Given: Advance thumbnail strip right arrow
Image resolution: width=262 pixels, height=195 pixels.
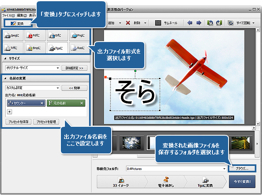Looking at the screenshot, I should click(x=257, y=144).
